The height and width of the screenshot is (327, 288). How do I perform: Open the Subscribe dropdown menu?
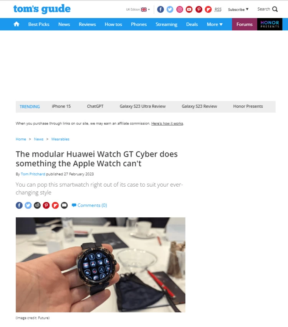coord(238,9)
